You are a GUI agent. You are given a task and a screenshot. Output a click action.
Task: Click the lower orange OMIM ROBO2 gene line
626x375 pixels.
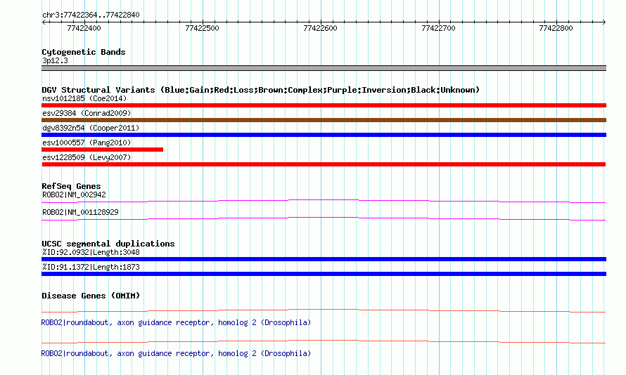tap(324, 341)
